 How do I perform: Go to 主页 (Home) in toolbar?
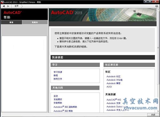point(17,6)
